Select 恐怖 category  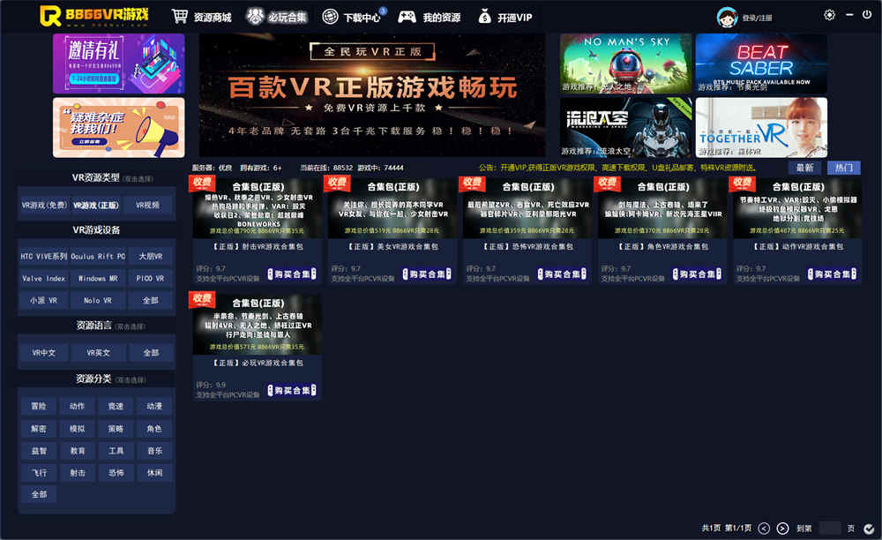pyautogui.click(x=116, y=473)
